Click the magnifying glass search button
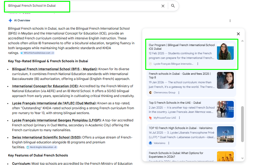 point(173,6)
